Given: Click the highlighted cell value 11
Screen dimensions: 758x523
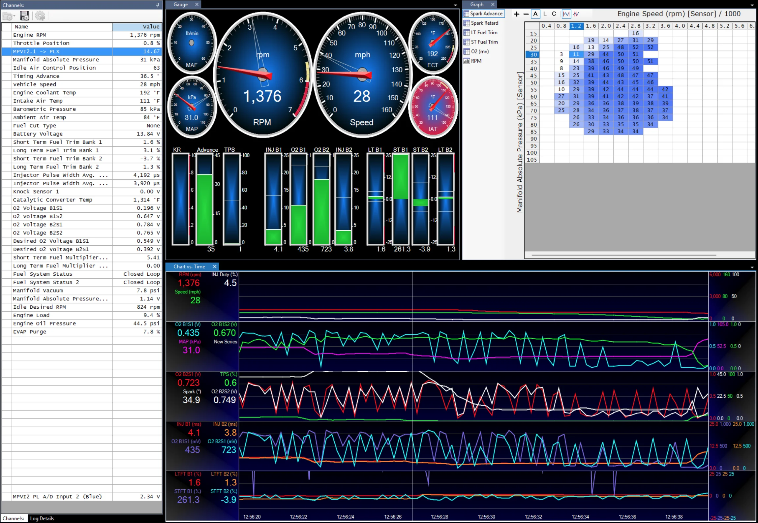Looking at the screenshot, I should coord(576,54).
